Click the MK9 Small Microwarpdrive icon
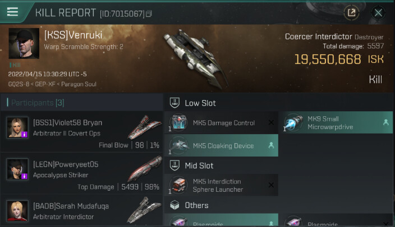This screenshot has height=227, width=395. [x=293, y=122]
